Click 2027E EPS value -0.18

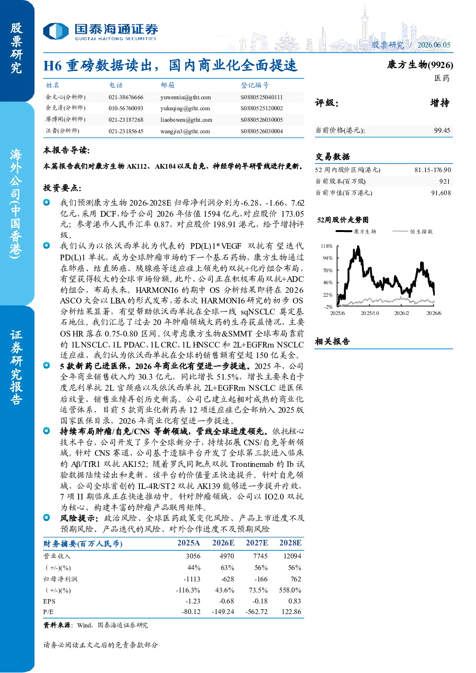coord(260,601)
